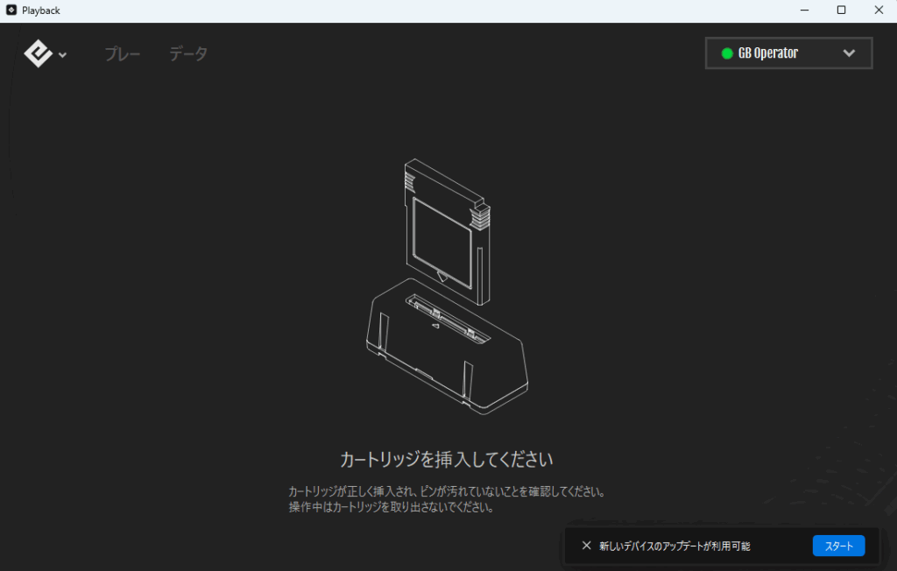
Task: Click the blue スタート button
Action: (838, 546)
